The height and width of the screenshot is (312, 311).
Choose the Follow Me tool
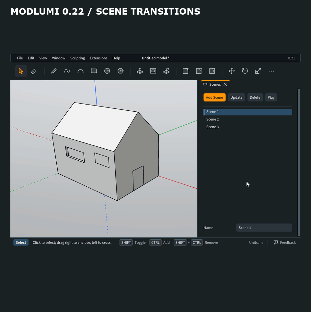click(x=167, y=71)
